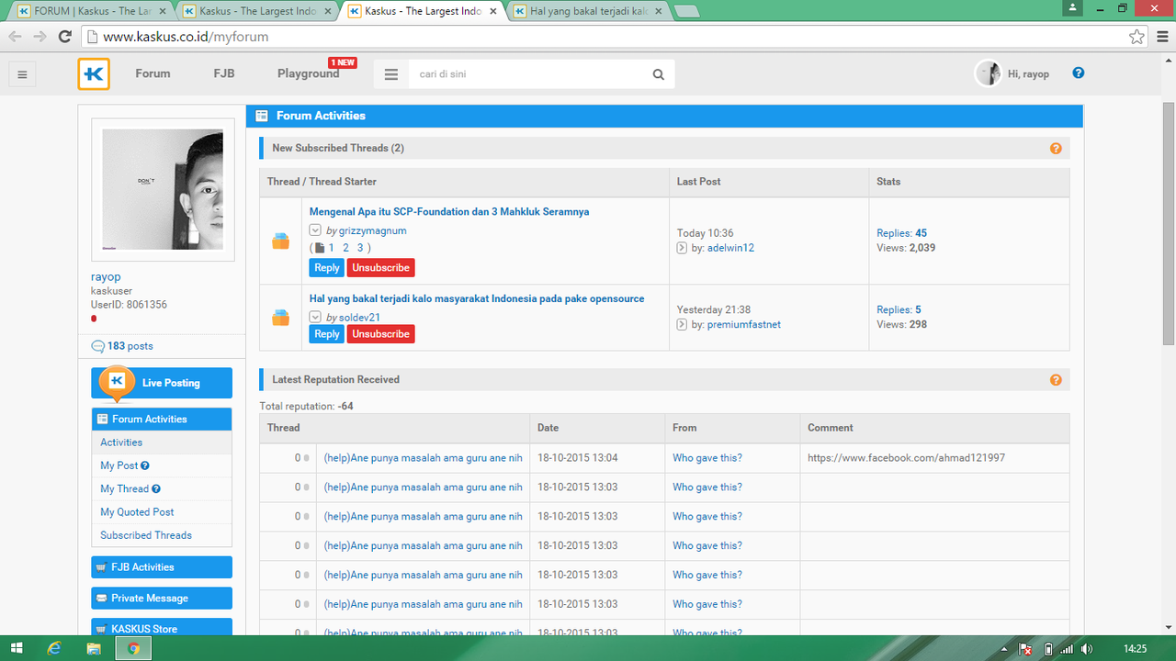
Task: Open Mengenal Apa itu SCP-Foundation thread
Action: (449, 212)
